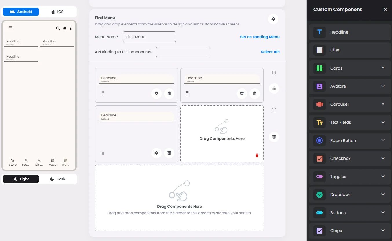Click the First Menu settings gear icon
This screenshot has width=392, height=241.
pyautogui.click(x=273, y=19)
